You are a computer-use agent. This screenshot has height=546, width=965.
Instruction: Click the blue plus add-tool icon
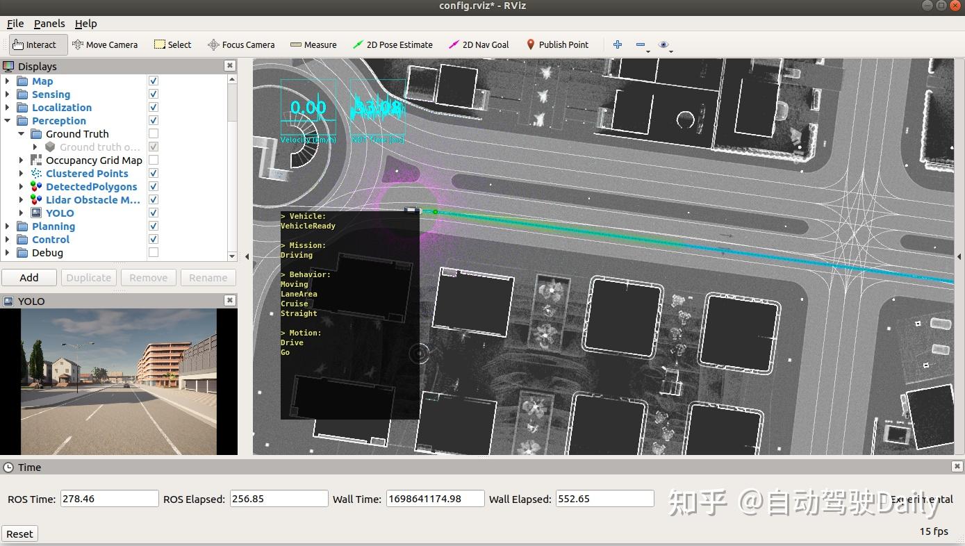[x=617, y=44]
